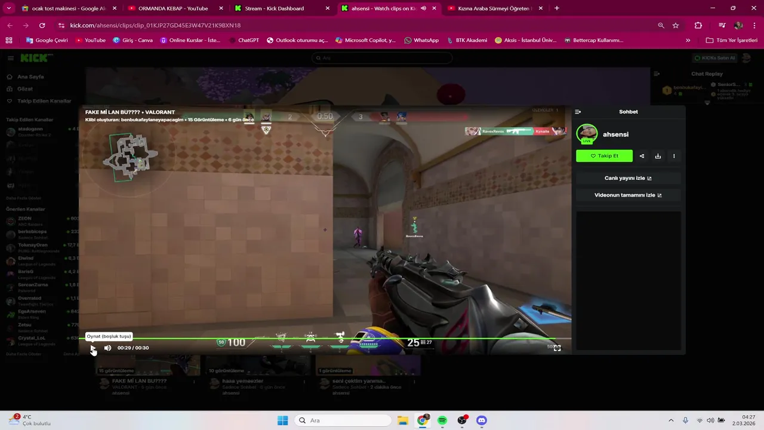Open ChatGPT bookmark
The width and height of the screenshot is (764, 430).
[244, 40]
